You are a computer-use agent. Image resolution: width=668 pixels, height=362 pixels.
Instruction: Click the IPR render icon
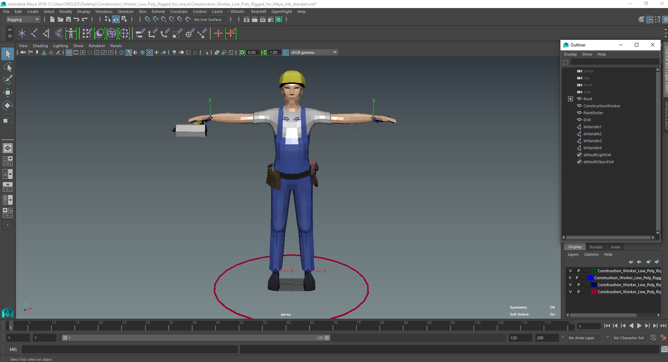coord(263,20)
